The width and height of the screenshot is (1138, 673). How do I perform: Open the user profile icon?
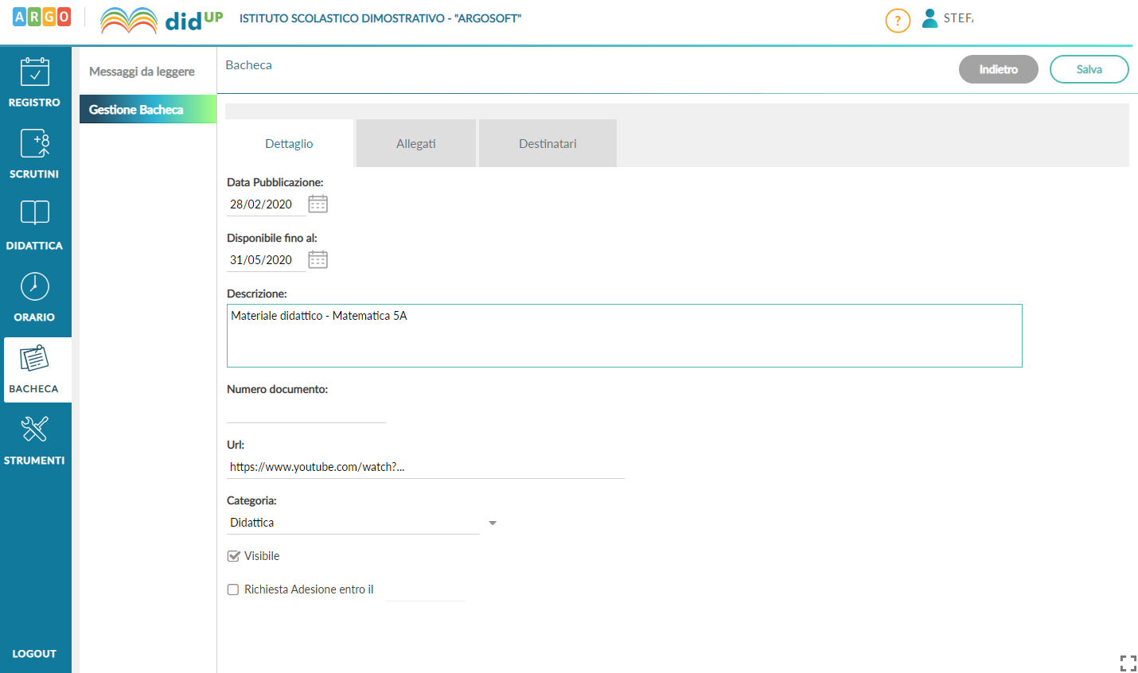[929, 18]
